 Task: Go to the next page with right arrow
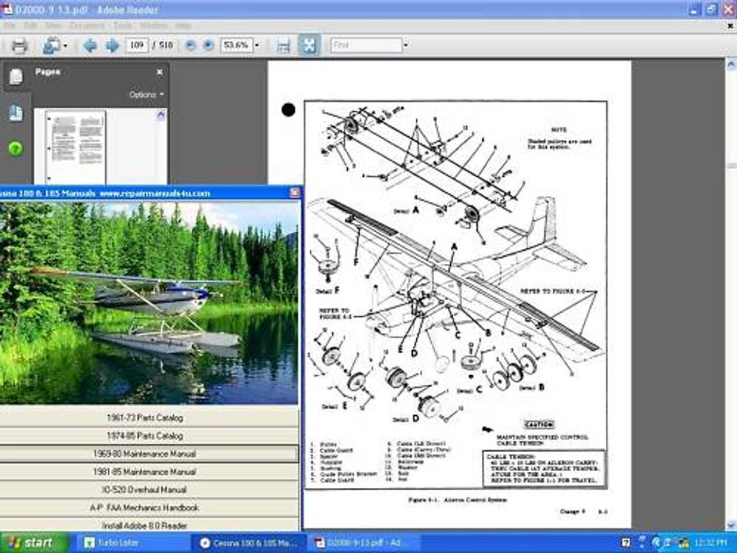click(x=112, y=46)
